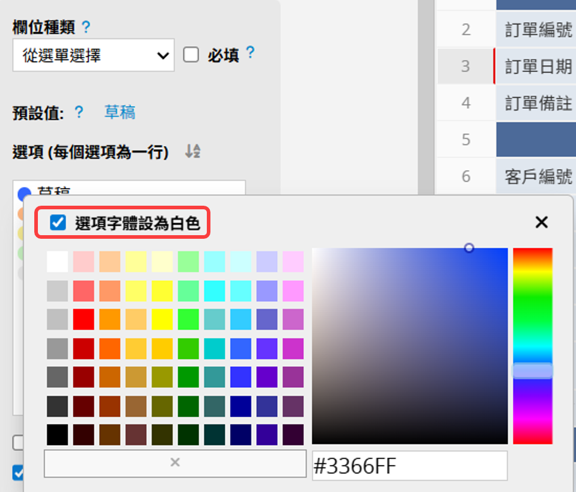
Task: Click help icon next to 欄位種類
Action: 87,27
